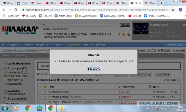
Task: Open ЯПлакалъ bookmark
Action: (29, 16)
